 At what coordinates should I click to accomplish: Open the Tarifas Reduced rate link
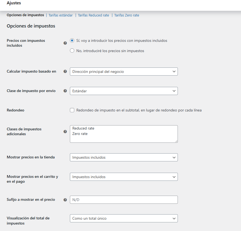pos(93,15)
